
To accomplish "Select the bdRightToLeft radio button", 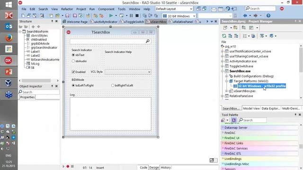I will pos(113,85).
